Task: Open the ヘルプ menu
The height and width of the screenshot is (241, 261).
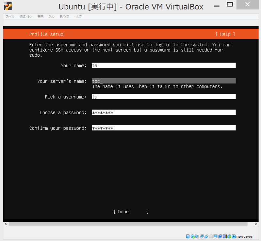Action: click(x=78, y=16)
